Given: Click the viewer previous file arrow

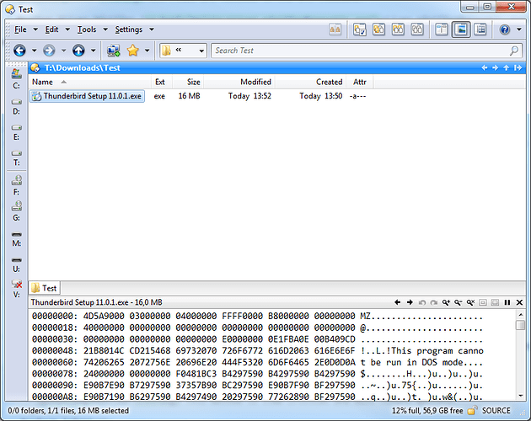Looking at the screenshot, I should click(x=398, y=302).
